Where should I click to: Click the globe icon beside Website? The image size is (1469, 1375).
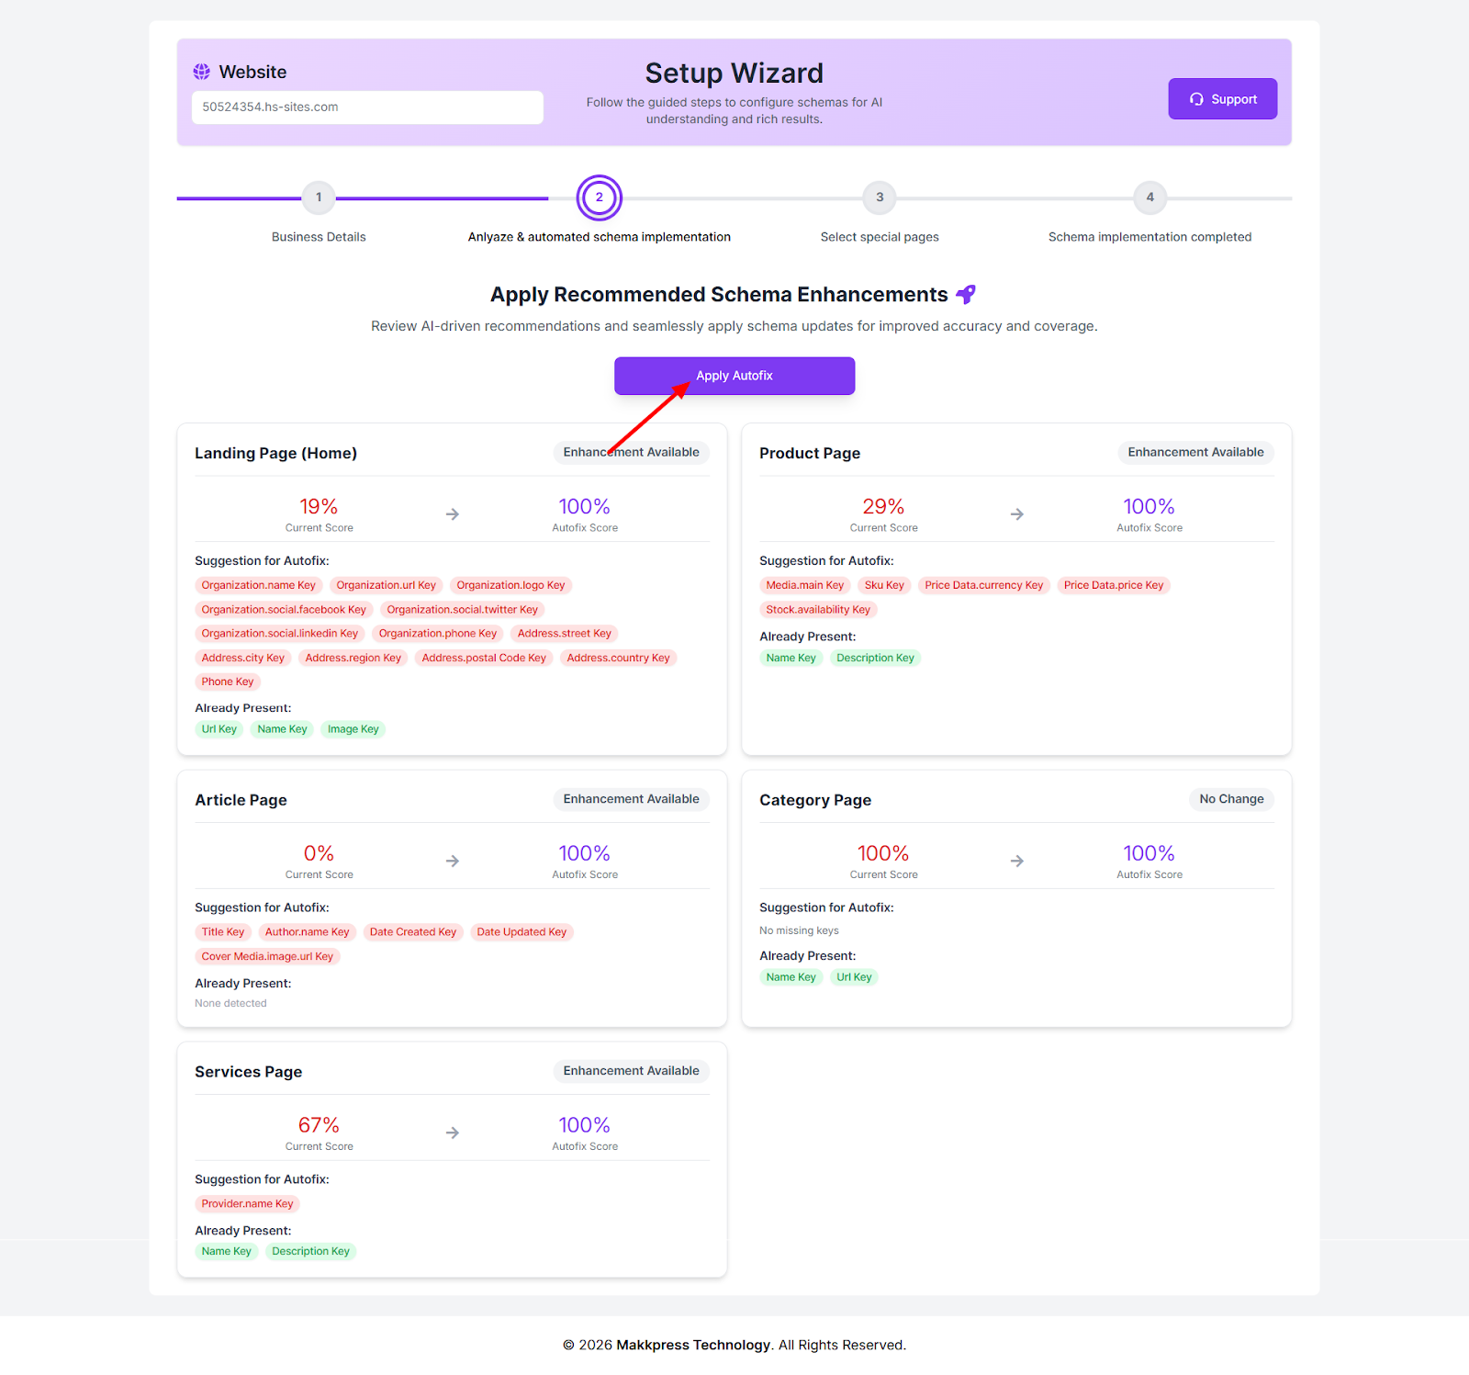(201, 72)
